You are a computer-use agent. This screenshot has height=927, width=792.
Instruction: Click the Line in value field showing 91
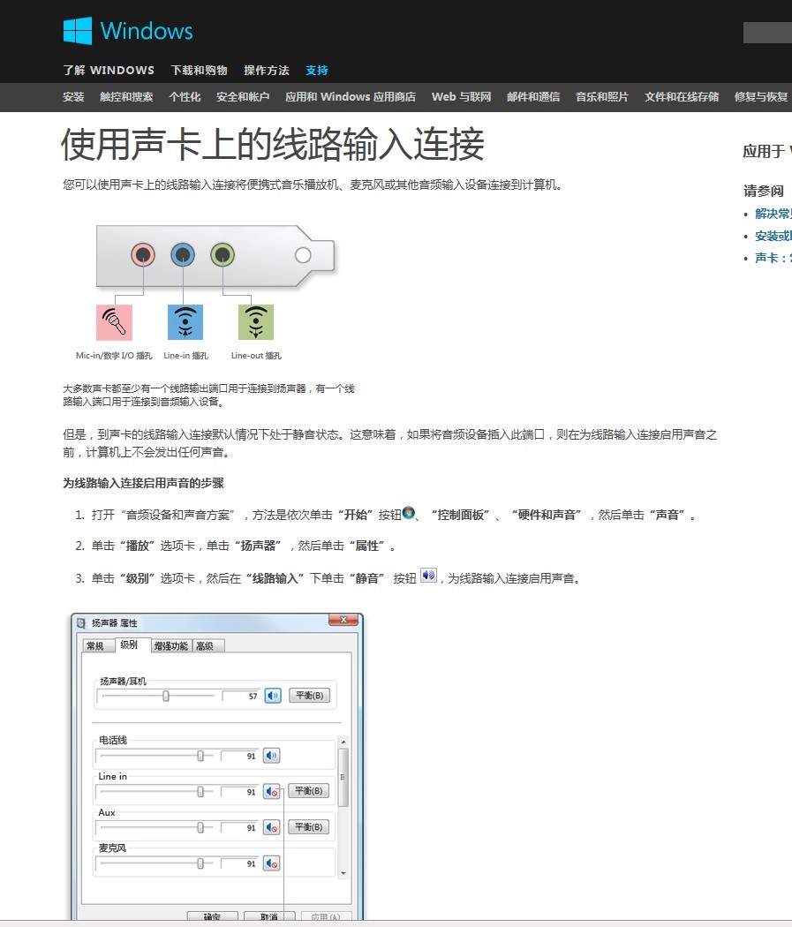coord(240,792)
